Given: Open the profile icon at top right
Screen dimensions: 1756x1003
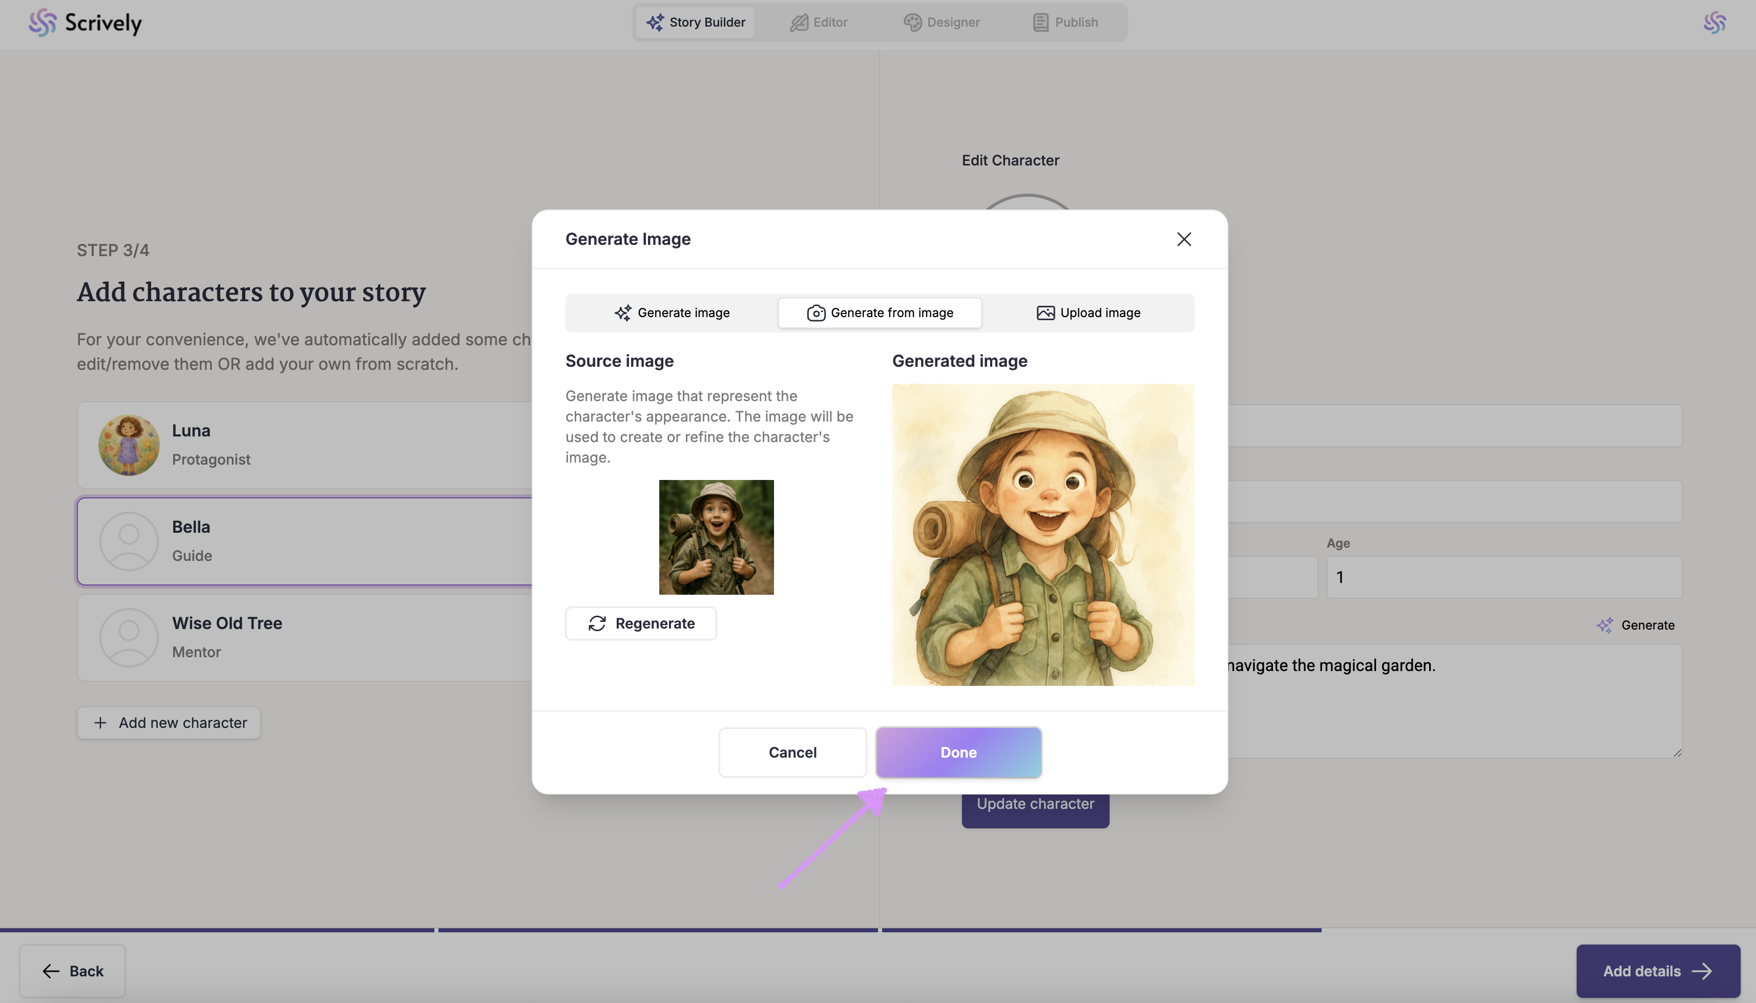Looking at the screenshot, I should (x=1714, y=22).
